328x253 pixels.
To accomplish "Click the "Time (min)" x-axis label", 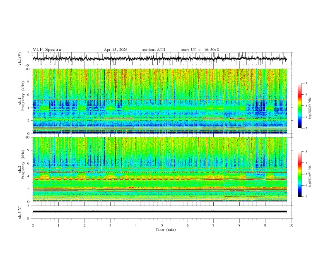I will [x=166, y=229].
